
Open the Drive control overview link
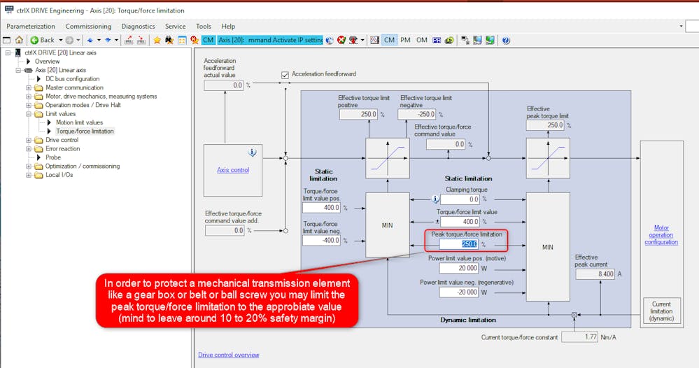(229, 355)
